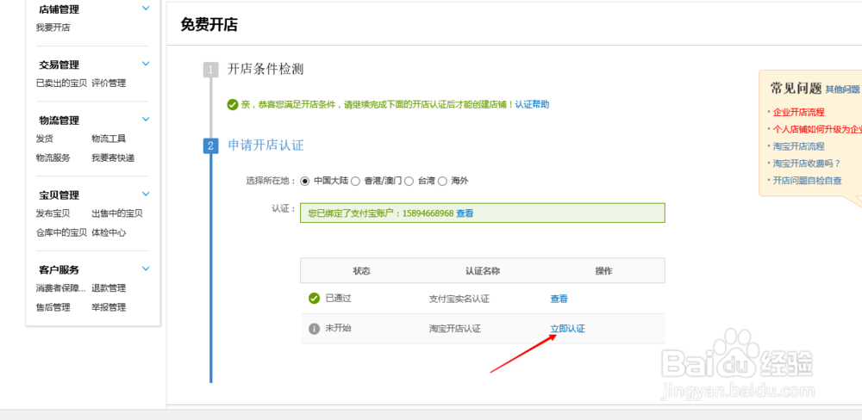The height and width of the screenshot is (420, 862).
Task: Open 消费者保障 link
Action: point(61,288)
